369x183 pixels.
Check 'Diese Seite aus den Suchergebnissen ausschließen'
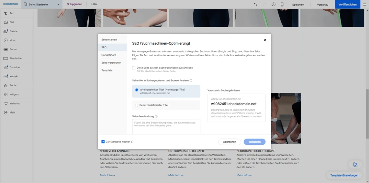134,68
